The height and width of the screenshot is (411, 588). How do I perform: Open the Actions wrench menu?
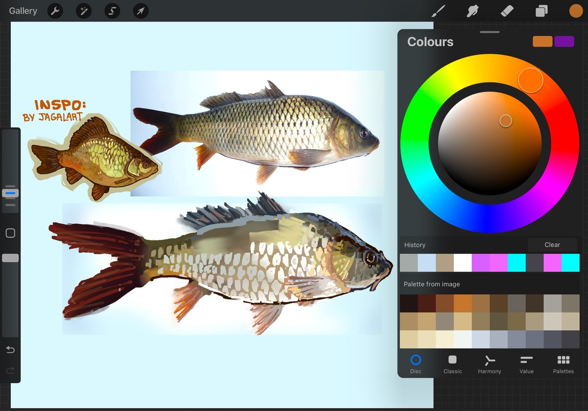(55, 11)
